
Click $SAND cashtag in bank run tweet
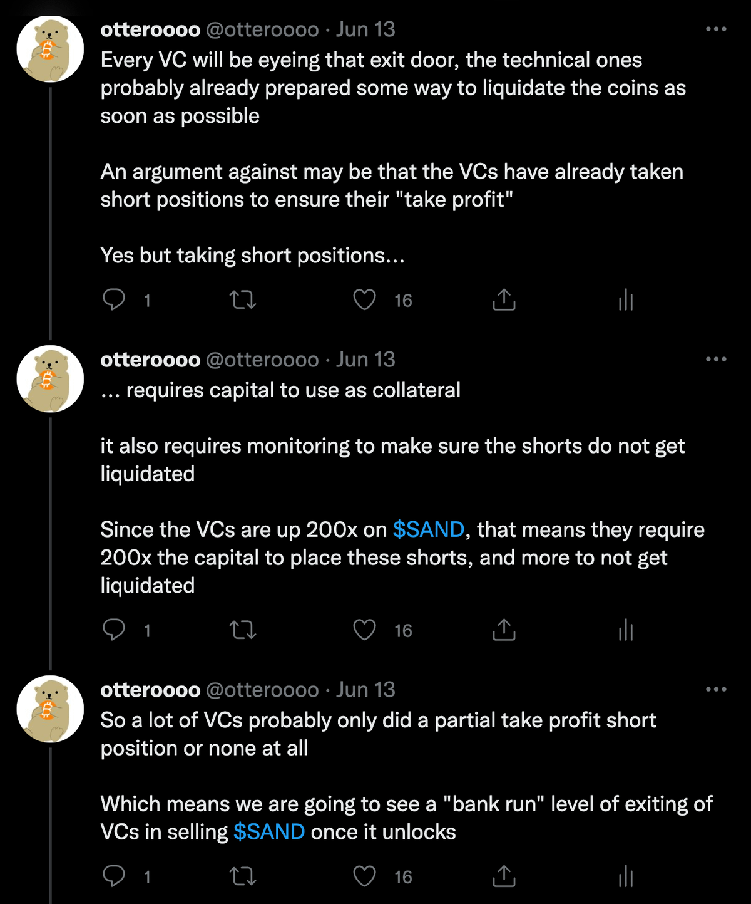coord(269,831)
